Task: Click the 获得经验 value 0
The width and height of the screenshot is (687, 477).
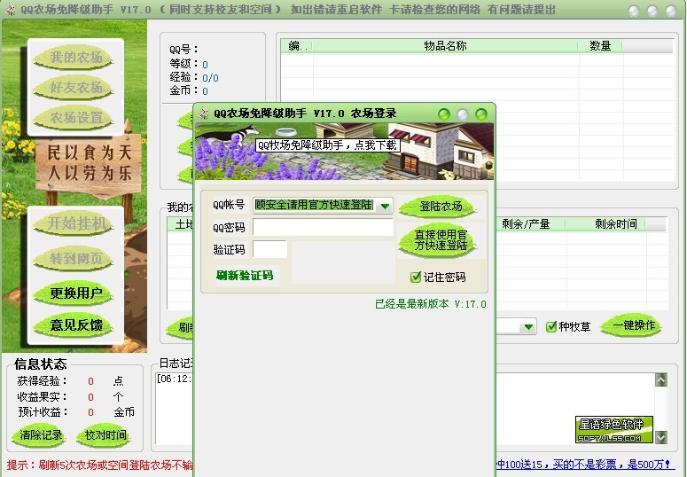Action: 90,381
